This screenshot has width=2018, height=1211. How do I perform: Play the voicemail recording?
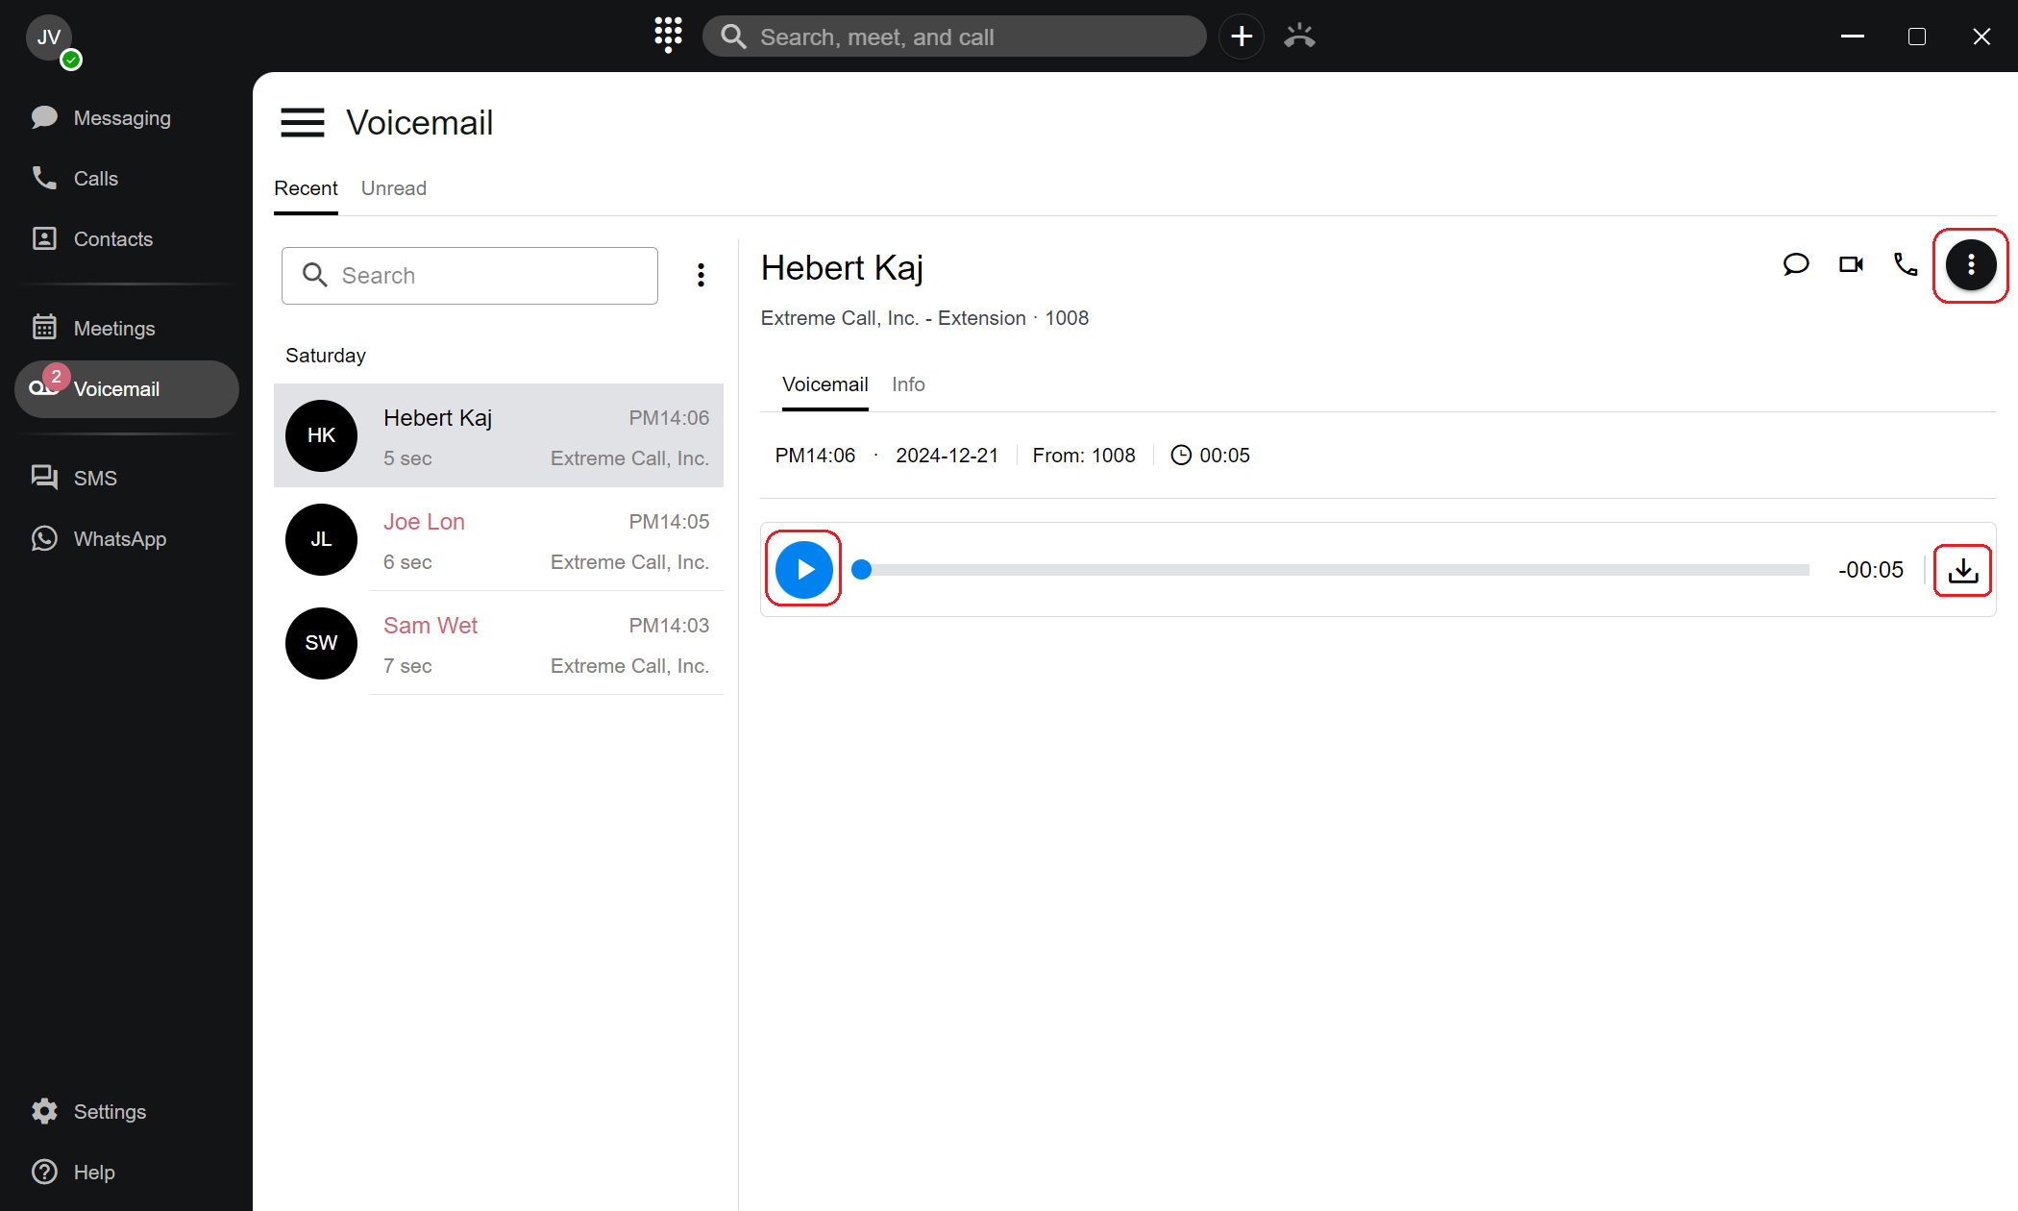coord(803,569)
